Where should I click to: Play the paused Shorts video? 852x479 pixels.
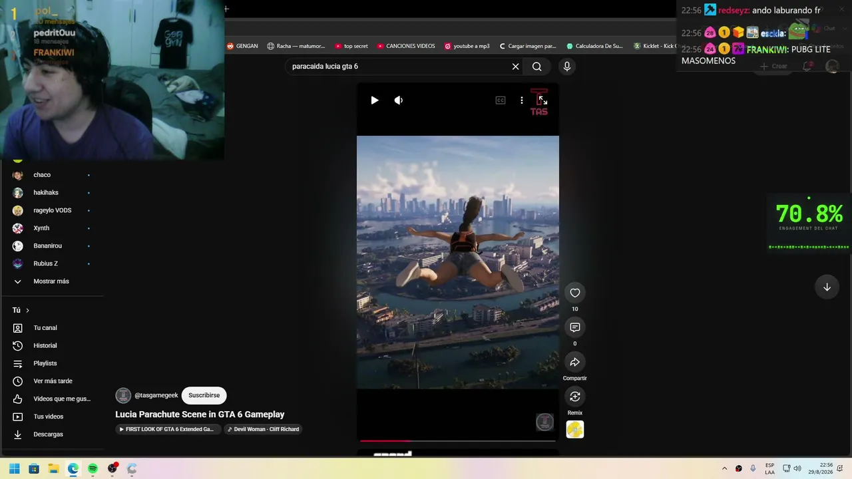[x=375, y=100]
